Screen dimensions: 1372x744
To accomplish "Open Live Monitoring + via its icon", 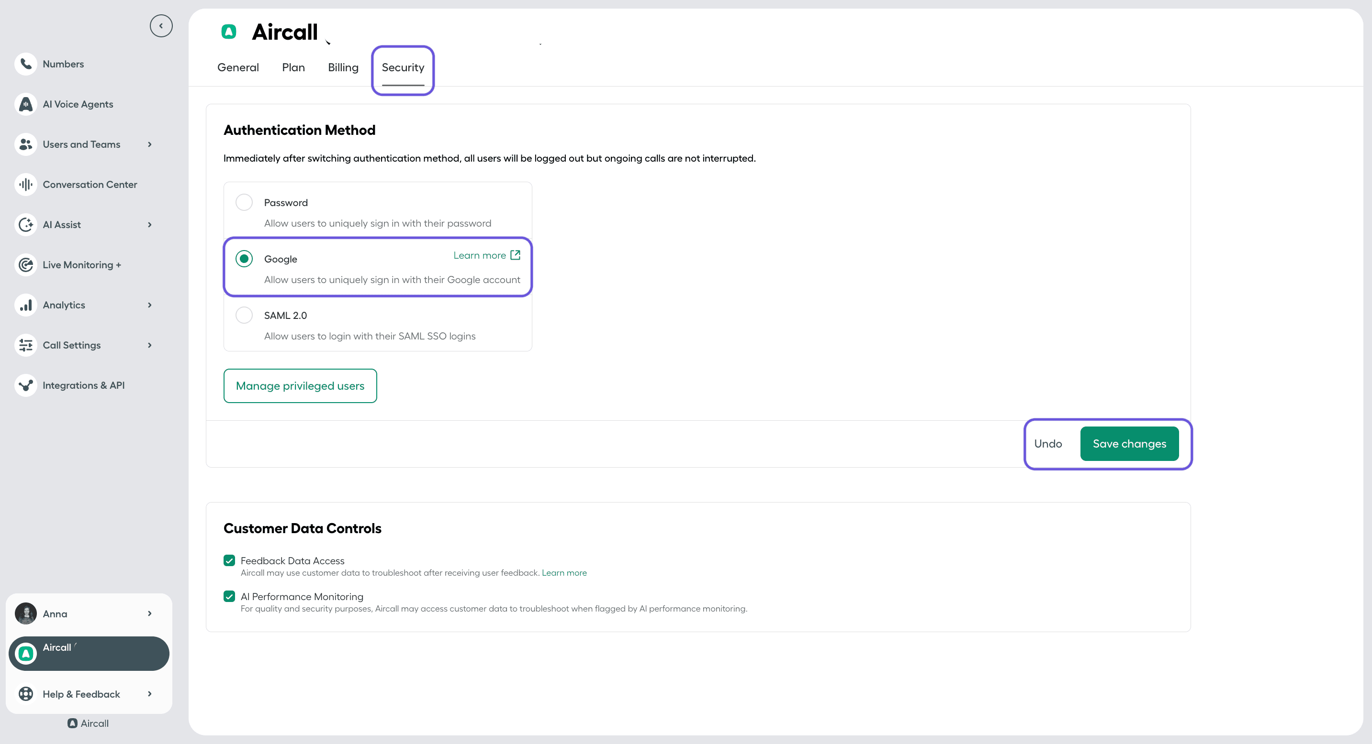I will tap(25, 264).
